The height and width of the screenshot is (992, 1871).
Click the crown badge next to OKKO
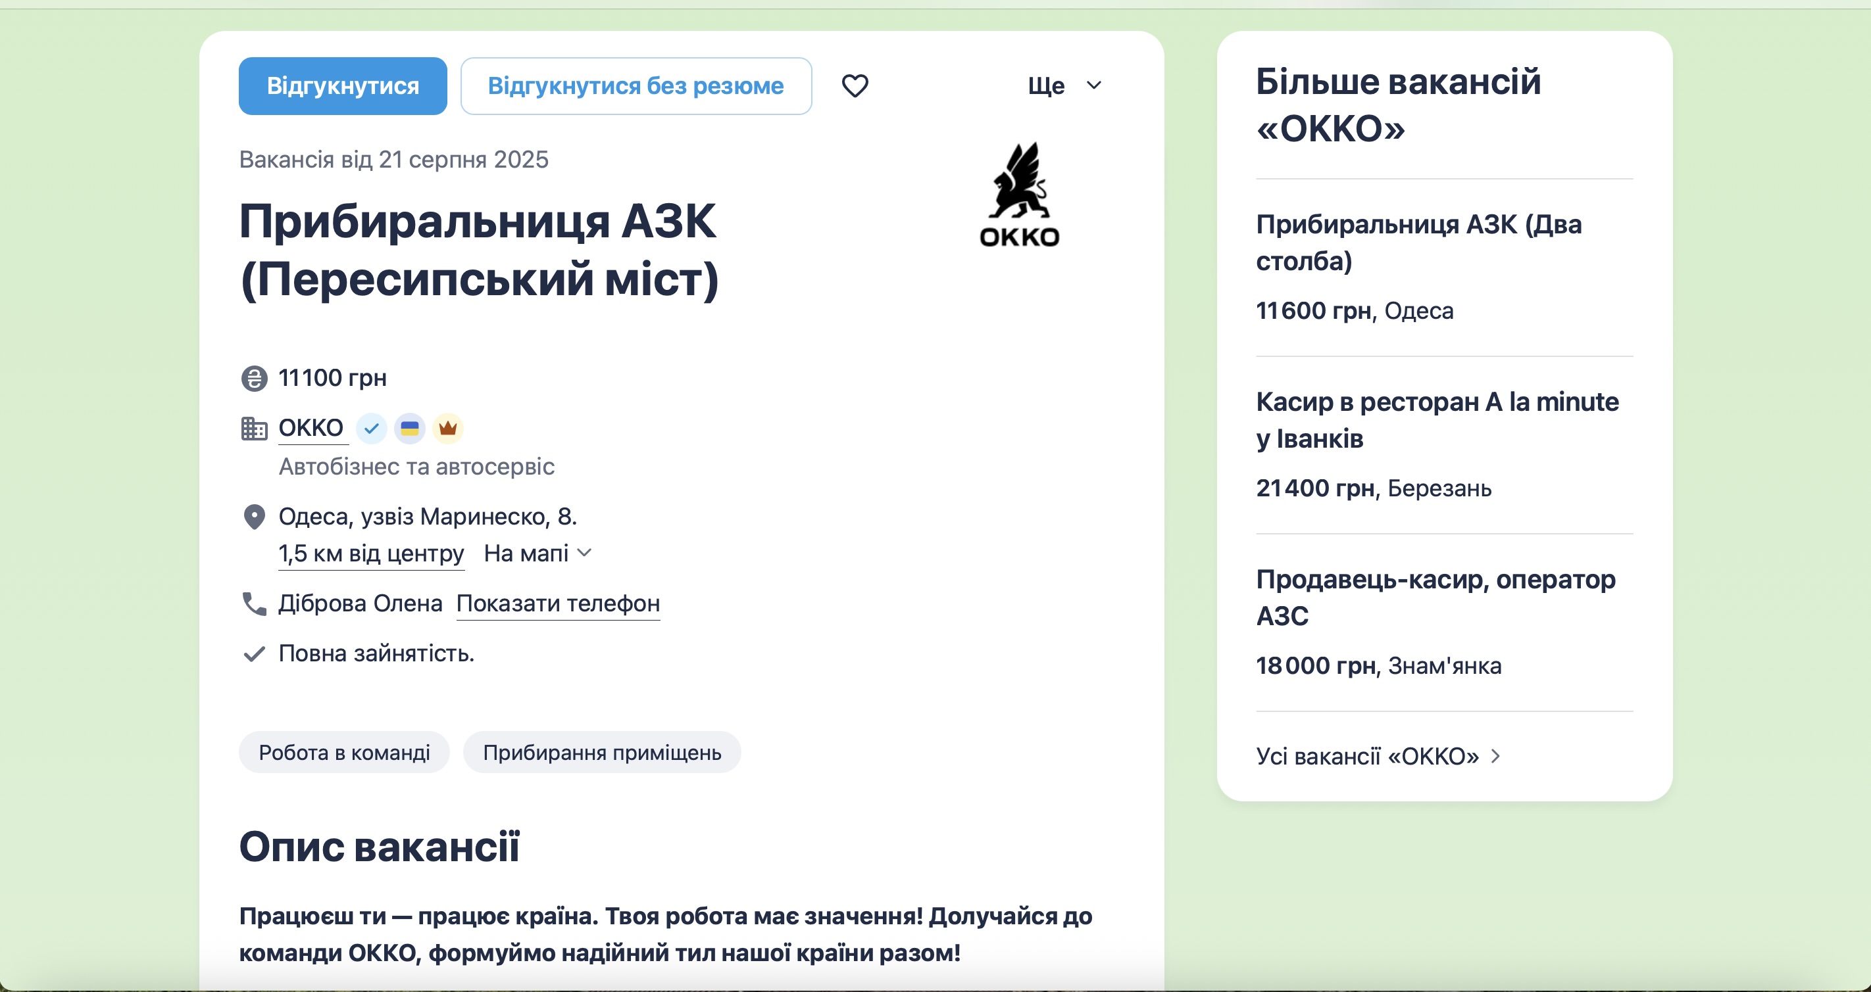[x=448, y=428]
